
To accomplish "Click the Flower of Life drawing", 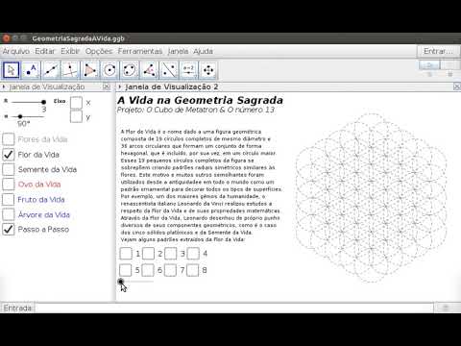I will point(371,198).
